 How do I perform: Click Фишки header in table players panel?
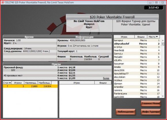(x=103, y=83)
